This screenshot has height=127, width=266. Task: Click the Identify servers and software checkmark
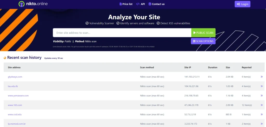[118, 23]
